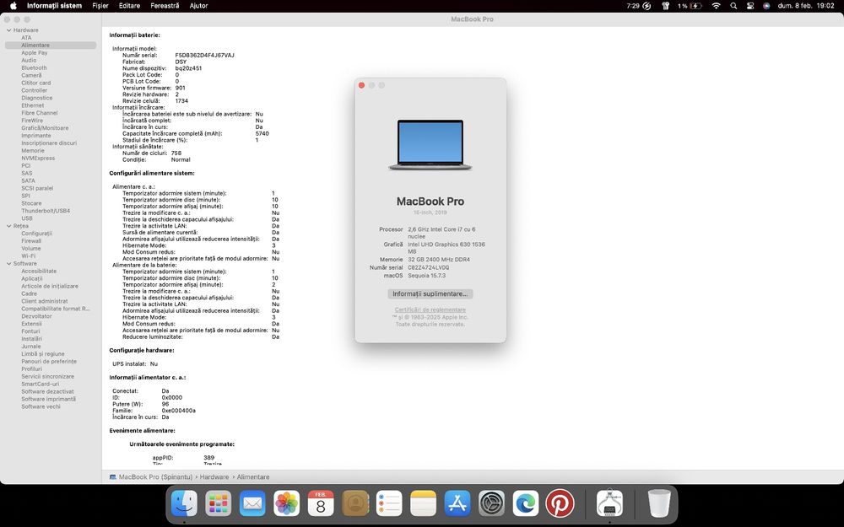Image resolution: width=844 pixels, height=527 pixels.
Task: Select Firewall under Rețea
Action: (31, 241)
